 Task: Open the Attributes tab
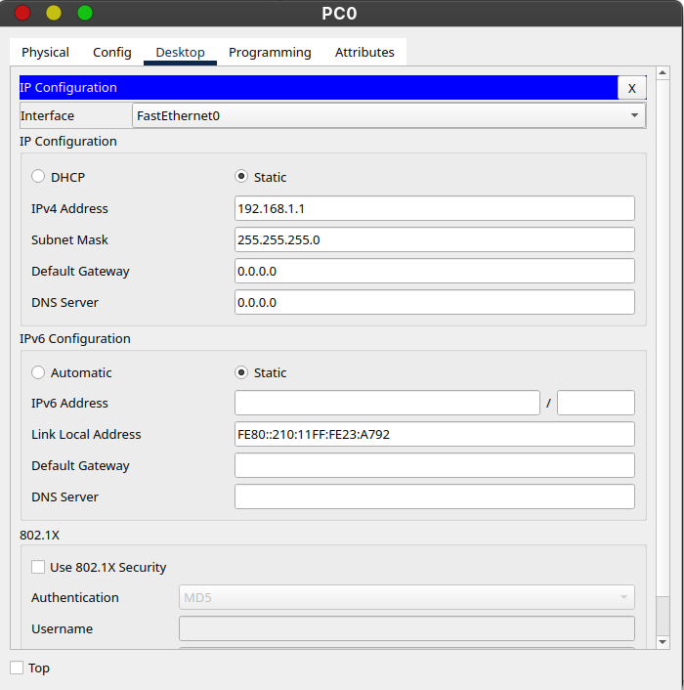(364, 53)
